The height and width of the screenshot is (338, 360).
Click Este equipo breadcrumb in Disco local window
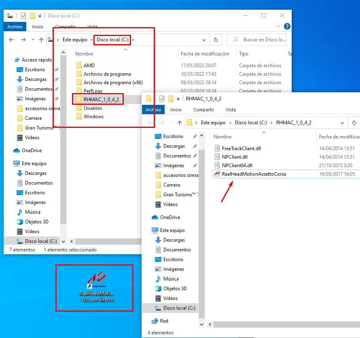tap(75, 40)
